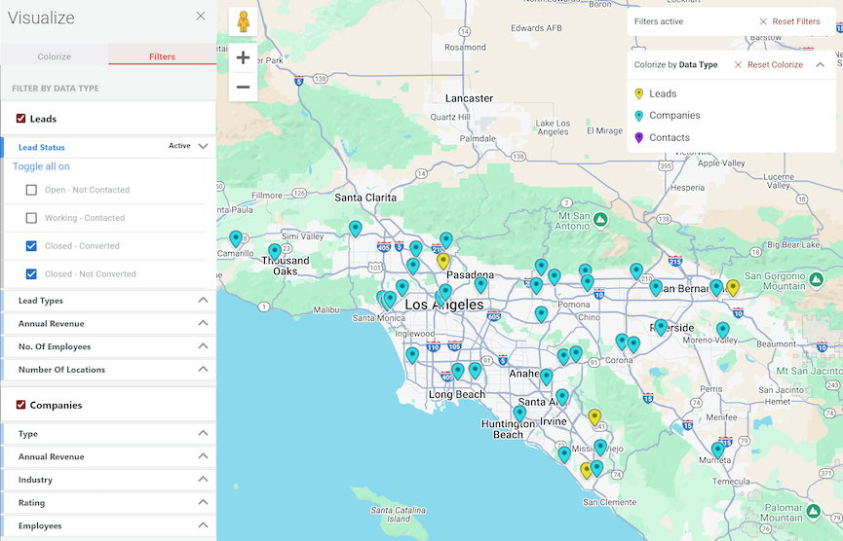This screenshot has width=843, height=541.
Task: Click teal company pin at Huntington Beach
Action: tap(519, 414)
